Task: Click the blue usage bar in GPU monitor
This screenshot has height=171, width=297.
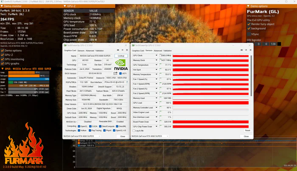Action: pos(29,79)
